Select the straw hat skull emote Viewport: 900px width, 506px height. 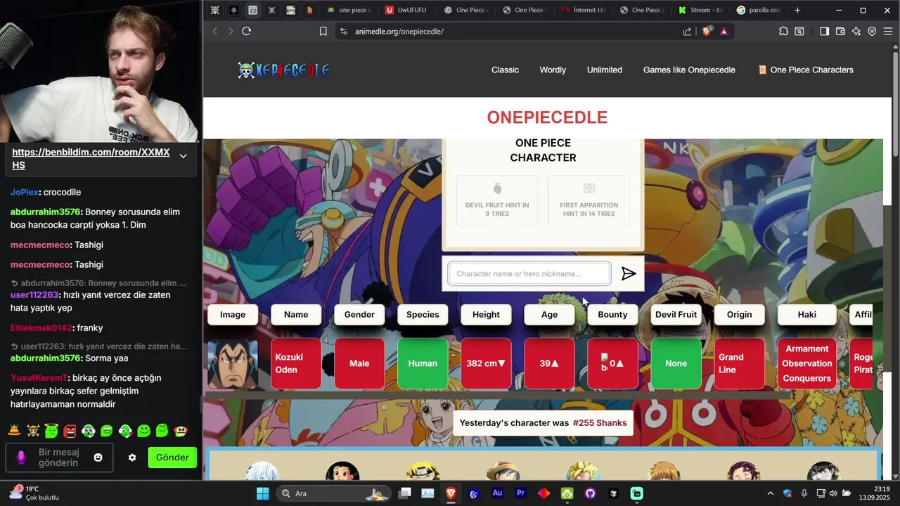[x=33, y=431]
